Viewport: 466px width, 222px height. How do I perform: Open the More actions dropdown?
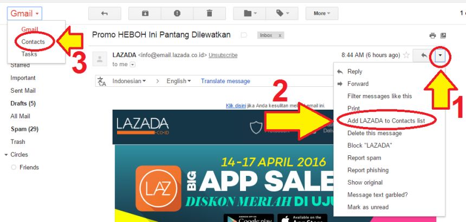tap(322, 14)
